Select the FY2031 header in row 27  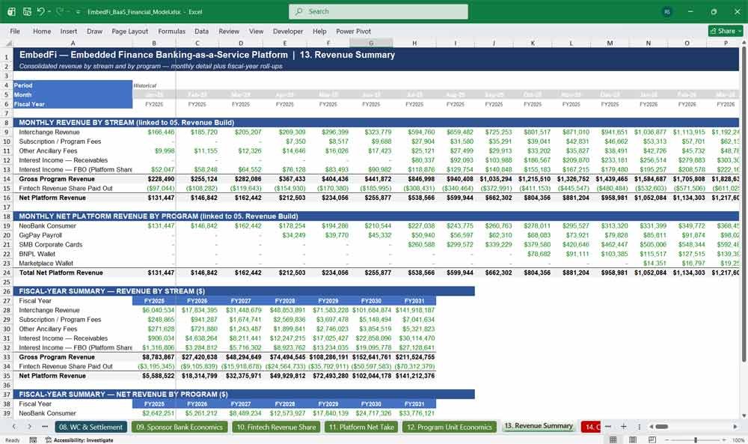414,301
